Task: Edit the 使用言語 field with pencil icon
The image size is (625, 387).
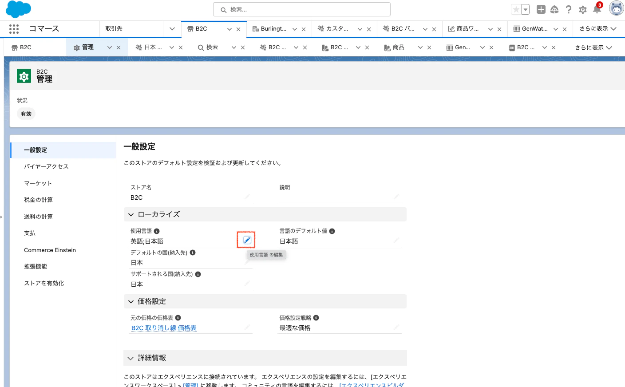Action: click(x=247, y=240)
